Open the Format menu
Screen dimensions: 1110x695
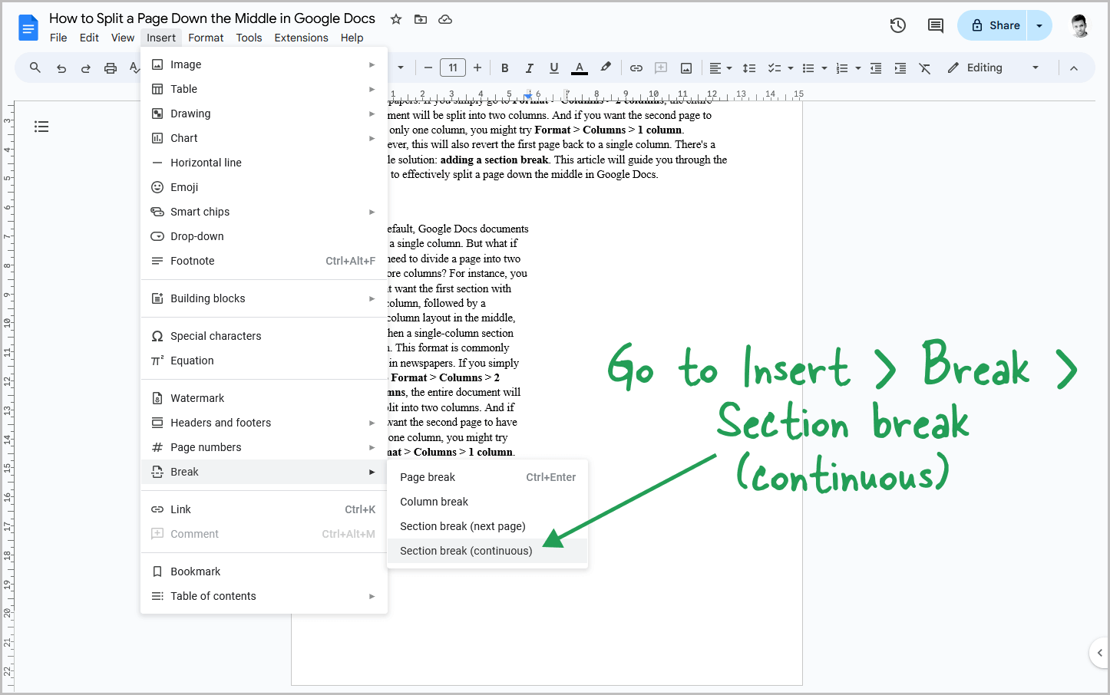(206, 38)
